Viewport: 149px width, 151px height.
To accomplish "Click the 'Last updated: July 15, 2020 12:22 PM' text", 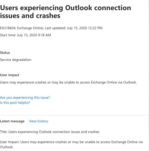I will coord(74,28).
